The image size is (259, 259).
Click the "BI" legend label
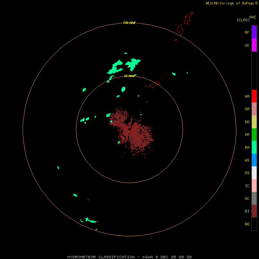pyautogui.click(x=247, y=211)
